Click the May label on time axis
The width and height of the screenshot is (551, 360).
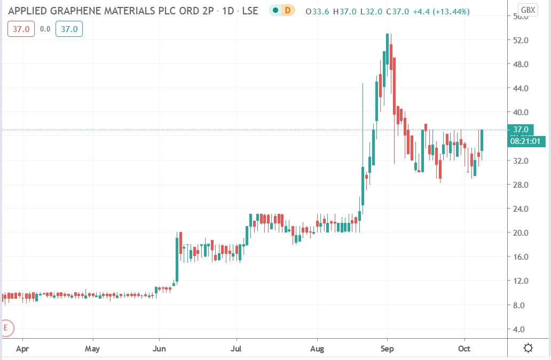tap(92, 348)
